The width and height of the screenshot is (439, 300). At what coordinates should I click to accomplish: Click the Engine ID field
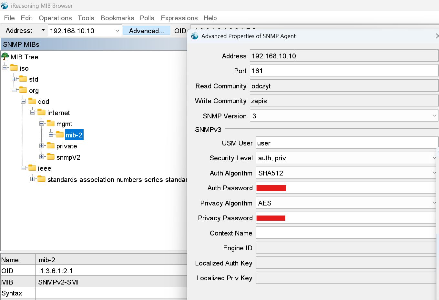[x=346, y=248]
